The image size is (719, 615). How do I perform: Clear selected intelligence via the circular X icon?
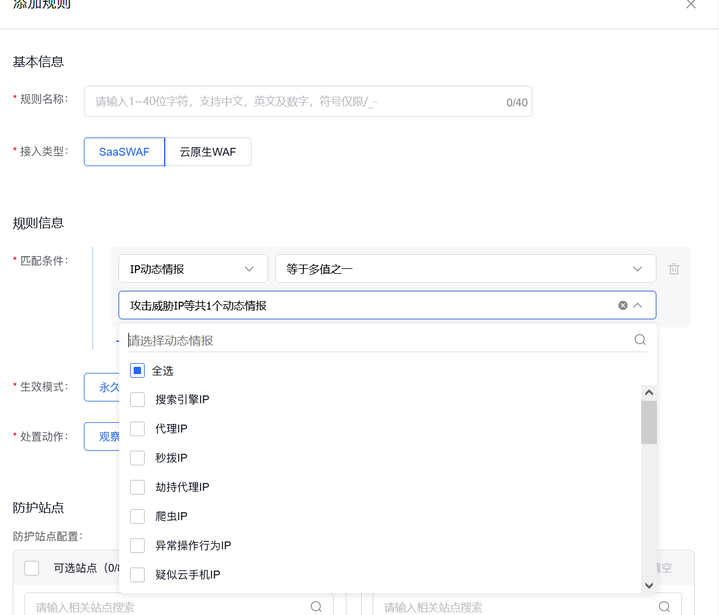[622, 305]
